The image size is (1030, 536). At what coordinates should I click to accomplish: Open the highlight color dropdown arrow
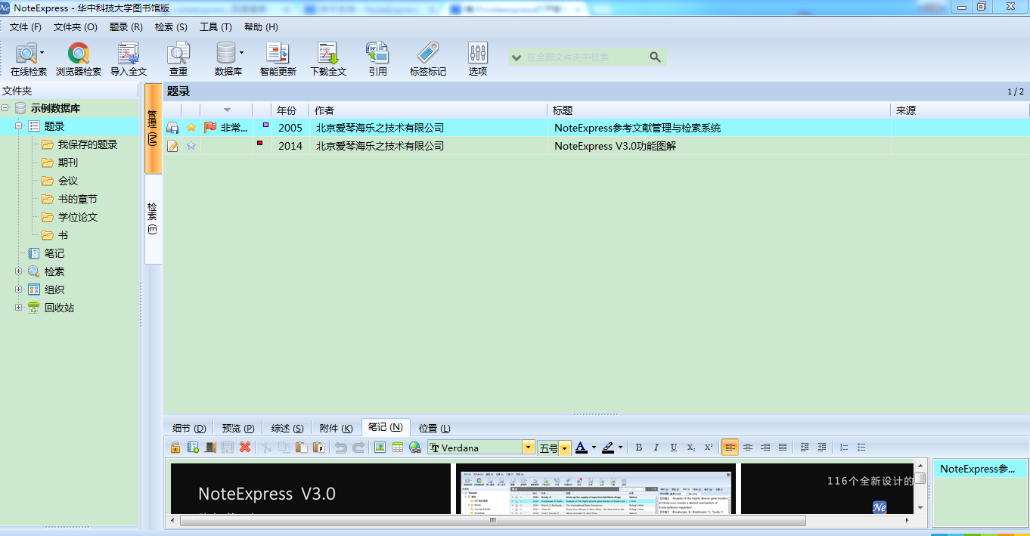point(620,448)
